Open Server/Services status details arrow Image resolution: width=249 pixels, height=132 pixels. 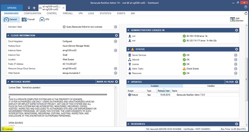[x=236, y=55]
